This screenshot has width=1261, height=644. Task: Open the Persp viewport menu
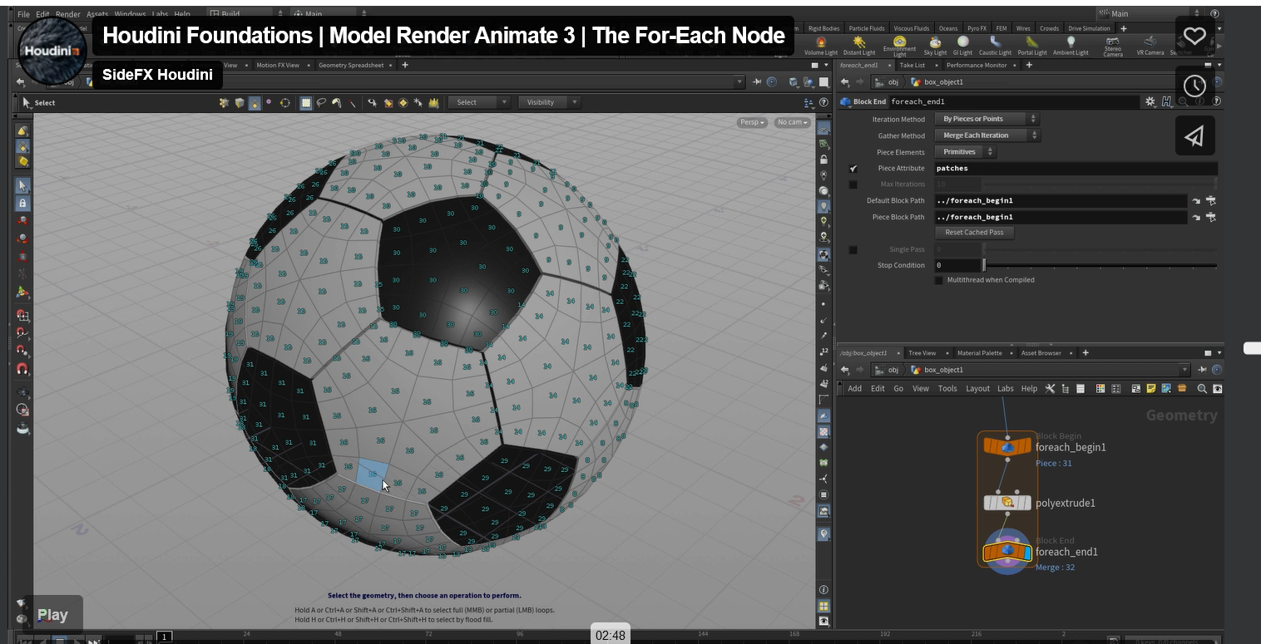tap(751, 122)
